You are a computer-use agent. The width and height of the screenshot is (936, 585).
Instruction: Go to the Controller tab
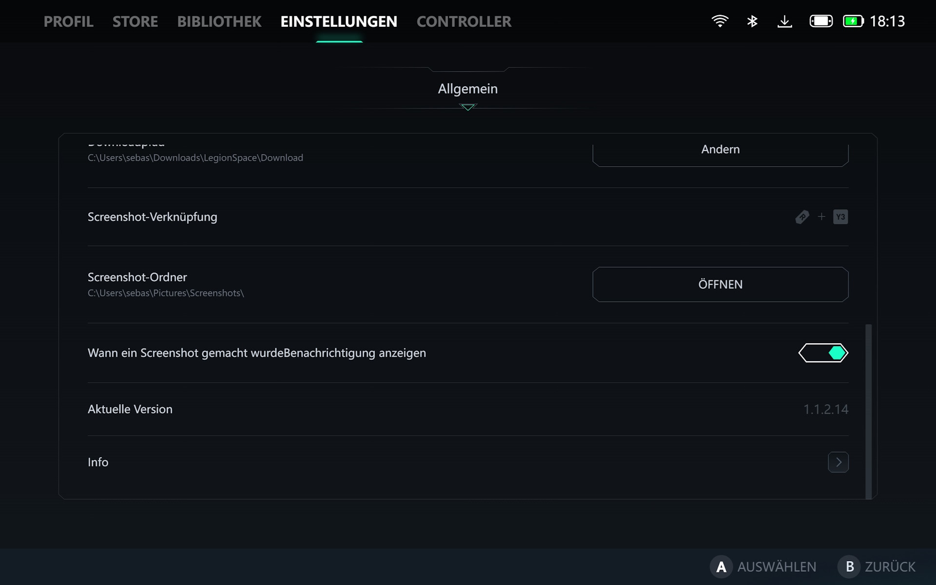(x=464, y=21)
